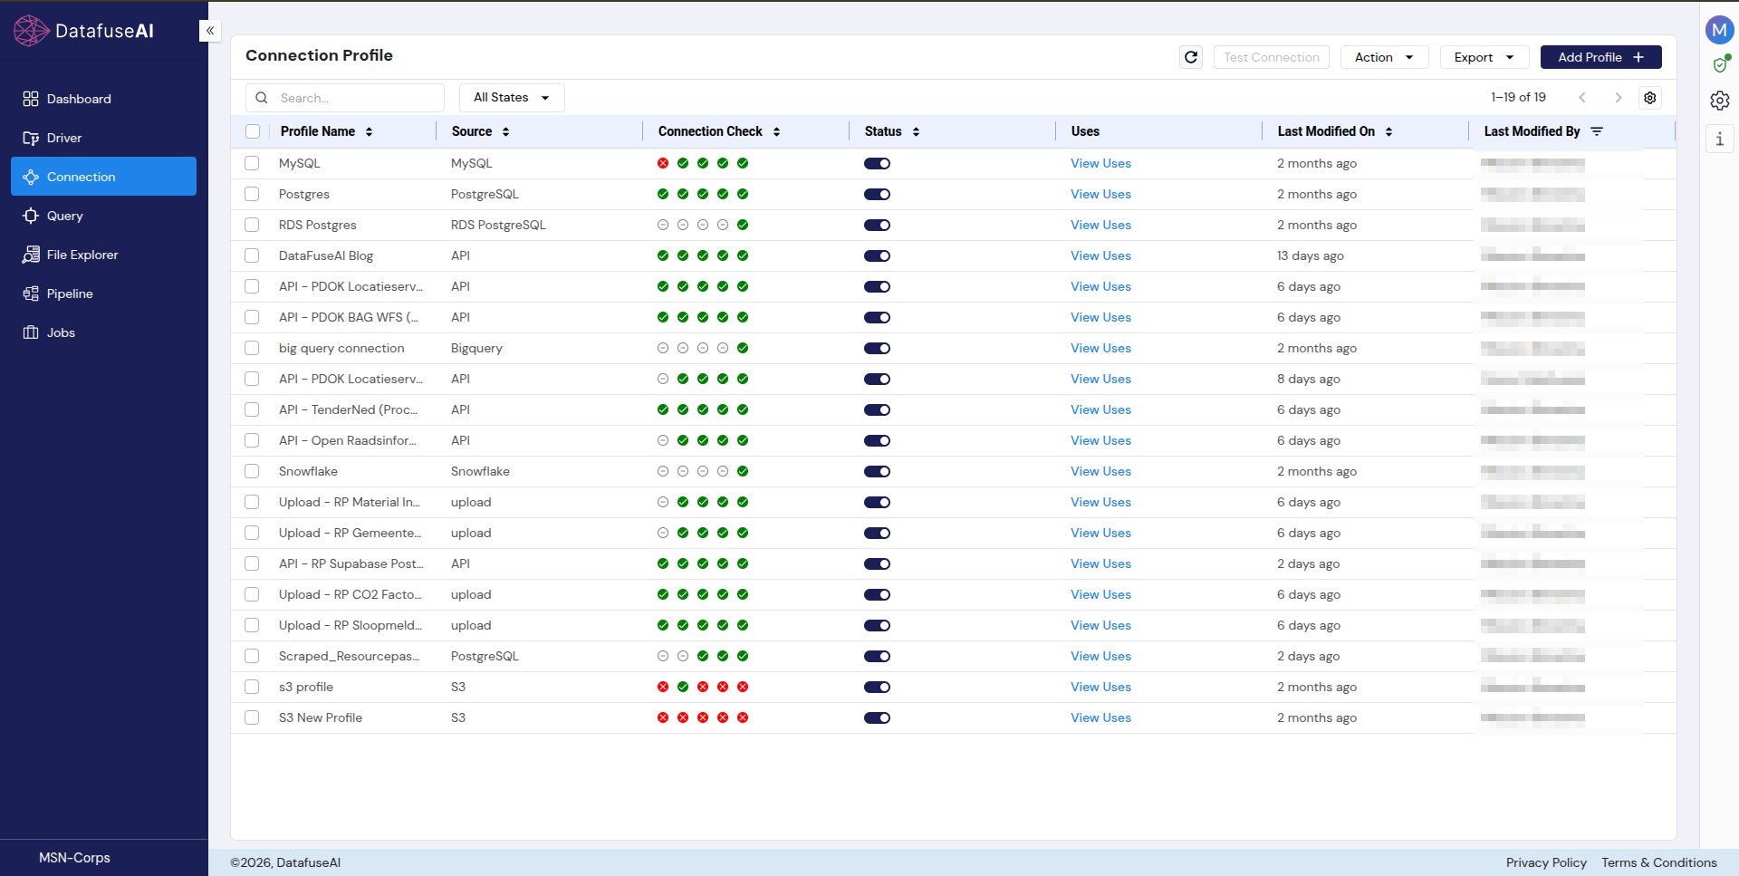Screen dimensions: 1739x876
Task: Click the Upload - RP CO2 Facto profile name
Action: pyautogui.click(x=351, y=594)
